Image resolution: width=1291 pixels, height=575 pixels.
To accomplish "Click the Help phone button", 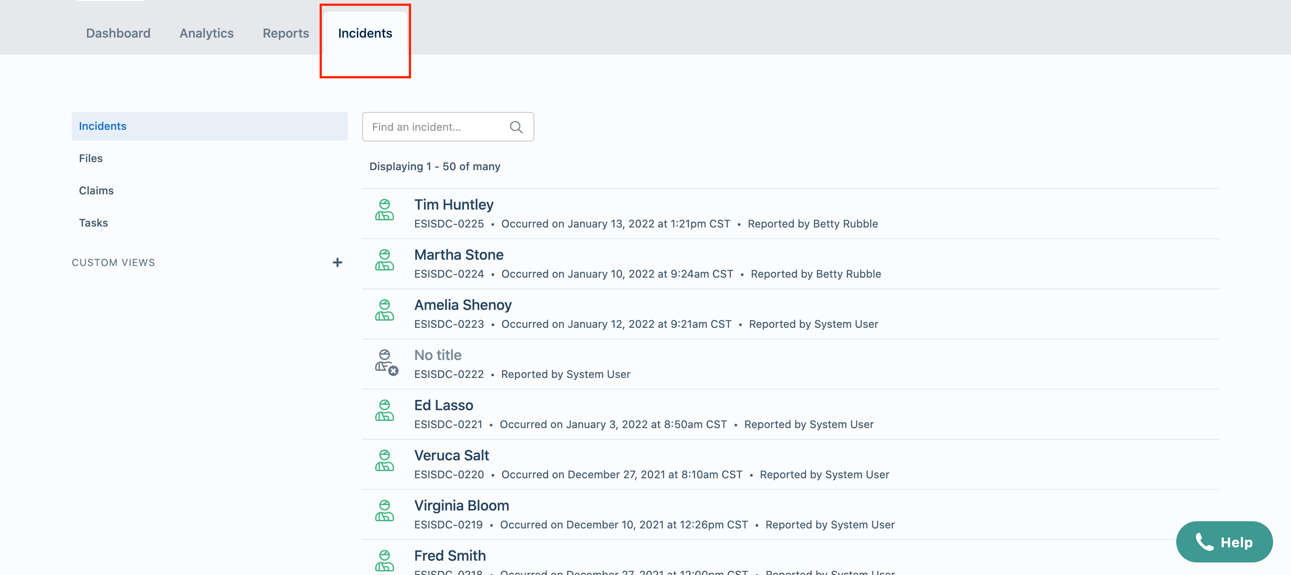I will (x=1224, y=542).
